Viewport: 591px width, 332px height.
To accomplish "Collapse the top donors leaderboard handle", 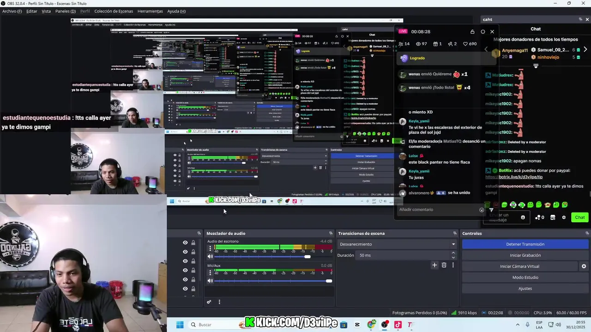I will pos(536,66).
